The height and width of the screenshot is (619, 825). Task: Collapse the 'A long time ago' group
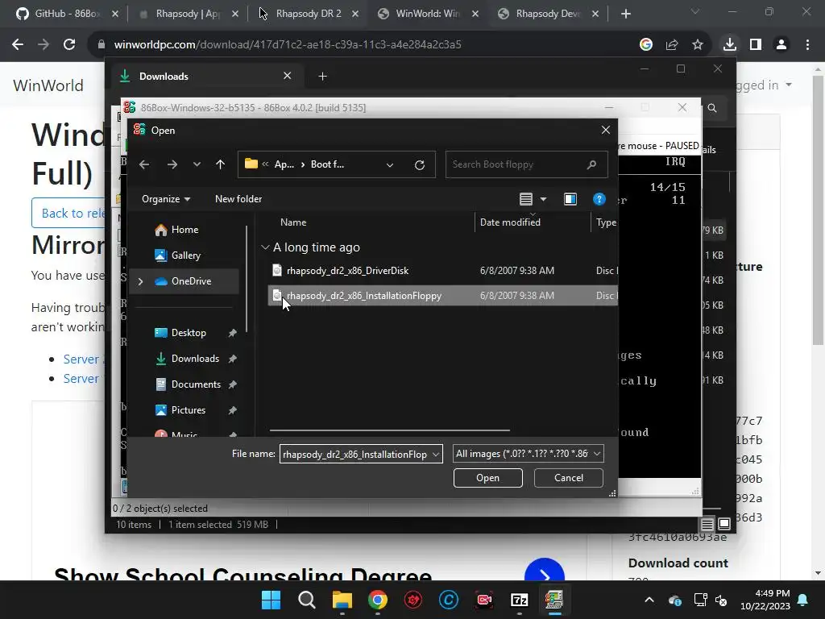(x=265, y=247)
